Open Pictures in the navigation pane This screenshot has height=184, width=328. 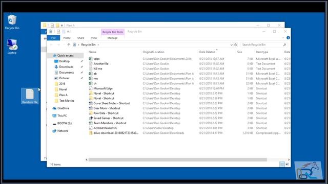pyautogui.click(x=64, y=78)
